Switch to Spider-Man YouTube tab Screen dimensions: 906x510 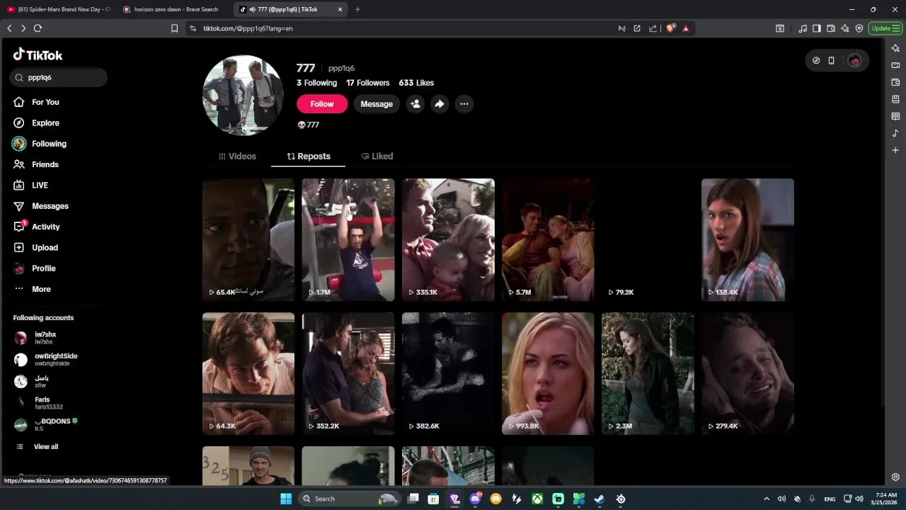(59, 9)
